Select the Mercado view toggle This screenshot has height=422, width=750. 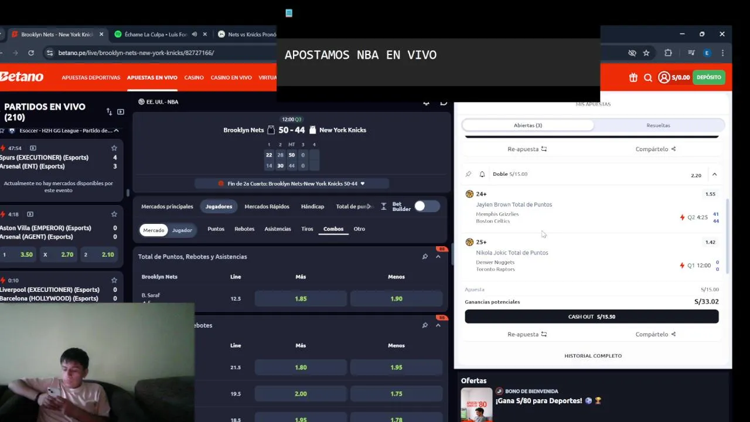pos(154,230)
